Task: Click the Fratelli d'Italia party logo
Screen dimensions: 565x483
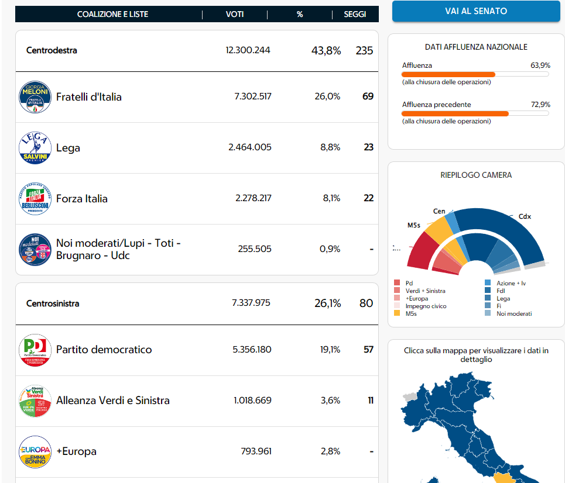Action: [35, 97]
